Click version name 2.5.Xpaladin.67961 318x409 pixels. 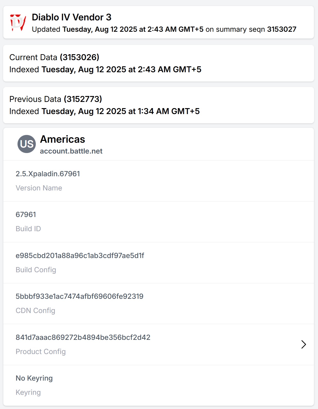[x=48, y=174]
